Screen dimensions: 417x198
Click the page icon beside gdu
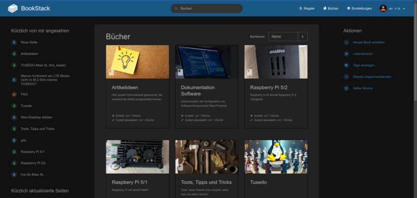tap(14, 140)
